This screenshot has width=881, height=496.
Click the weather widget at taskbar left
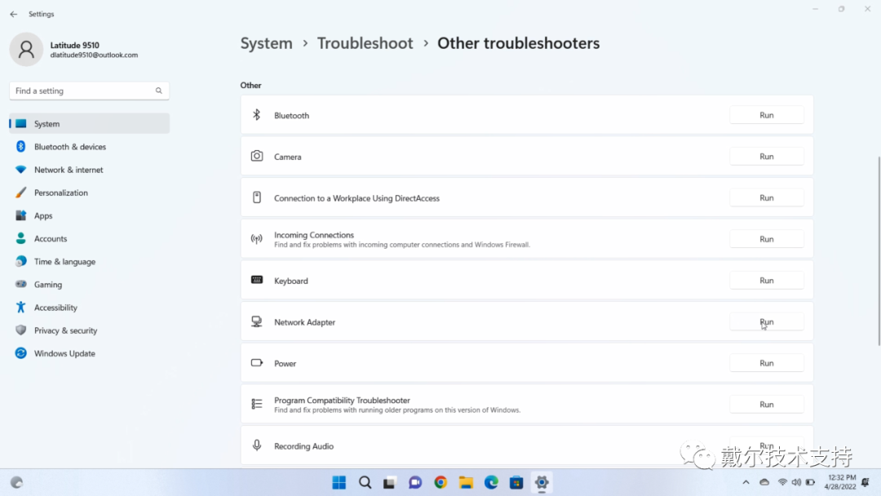[x=17, y=482]
